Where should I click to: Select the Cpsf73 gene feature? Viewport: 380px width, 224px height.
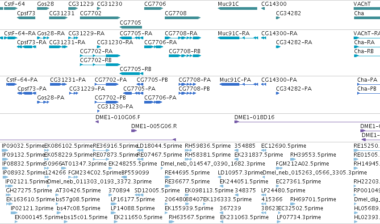26,18
